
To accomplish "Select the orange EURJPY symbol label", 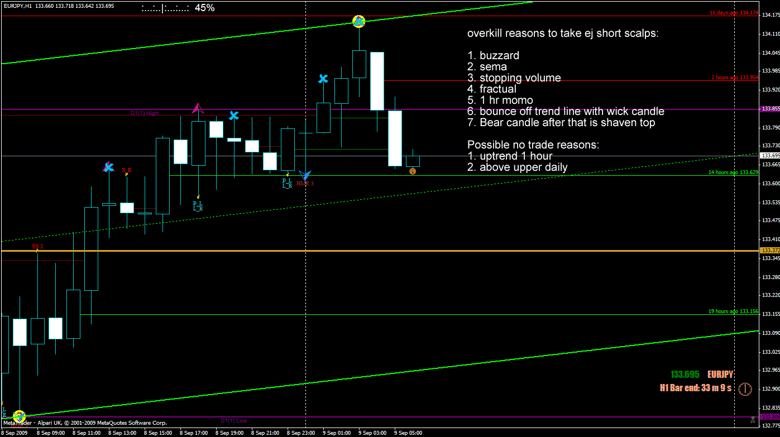I will pyautogui.click(x=720, y=374).
